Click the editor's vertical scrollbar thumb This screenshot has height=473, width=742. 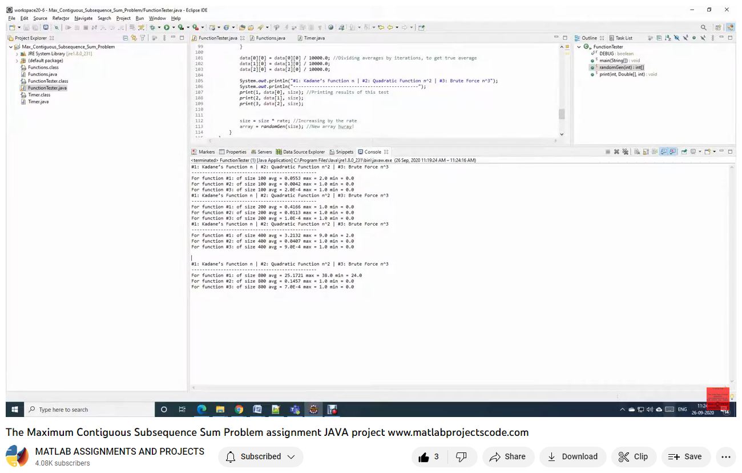[x=562, y=114]
